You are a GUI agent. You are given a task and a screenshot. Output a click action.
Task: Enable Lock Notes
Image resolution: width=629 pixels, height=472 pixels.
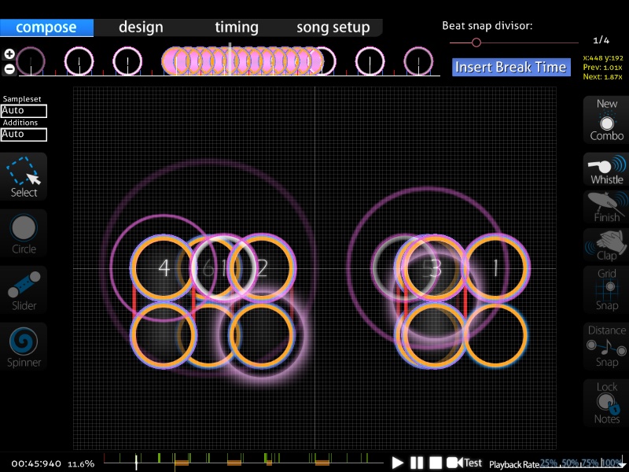click(x=606, y=403)
